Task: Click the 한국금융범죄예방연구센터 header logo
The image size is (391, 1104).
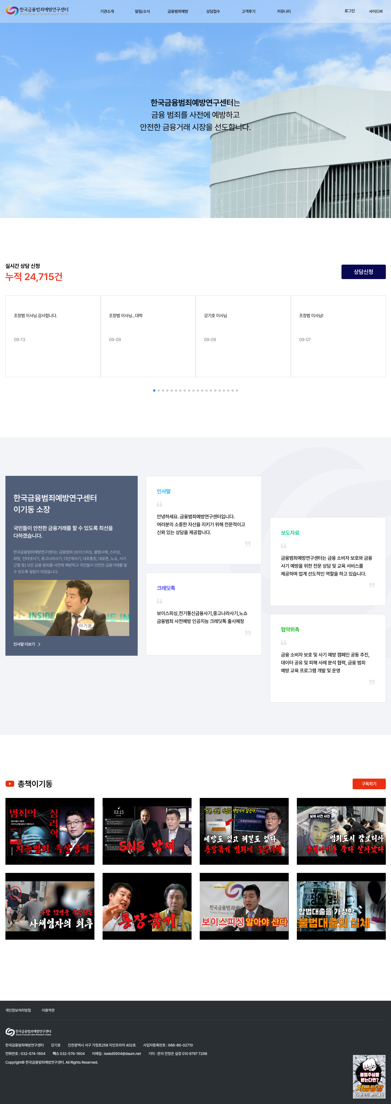Action: pos(37,11)
